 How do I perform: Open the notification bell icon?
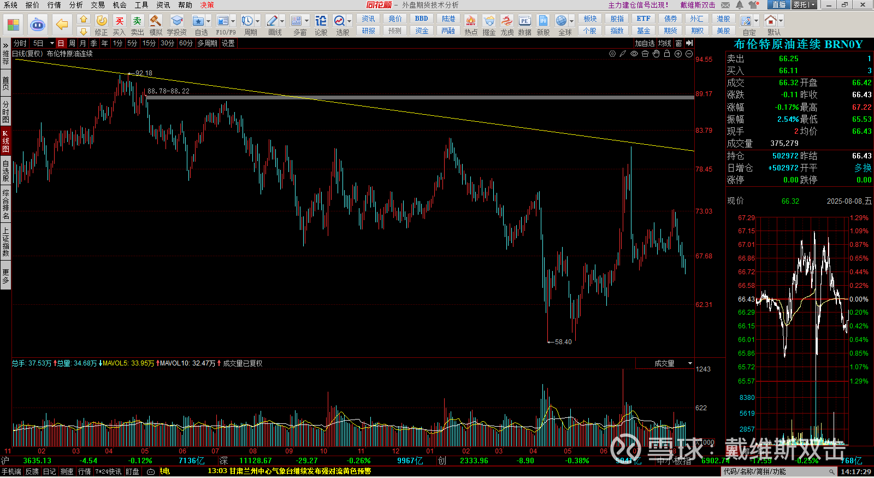point(740,5)
